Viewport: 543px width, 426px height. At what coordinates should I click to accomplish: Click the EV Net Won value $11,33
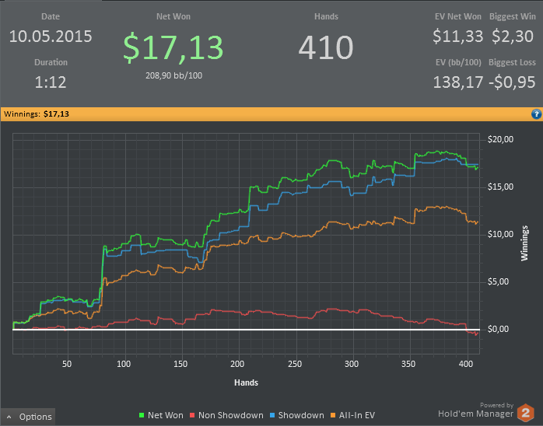[457, 37]
